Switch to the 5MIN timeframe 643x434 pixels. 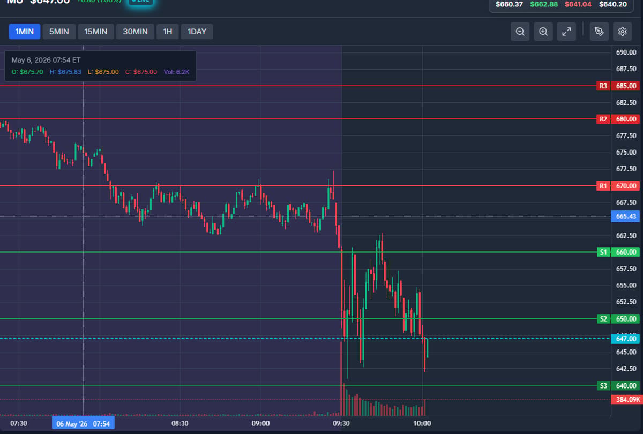pos(59,32)
